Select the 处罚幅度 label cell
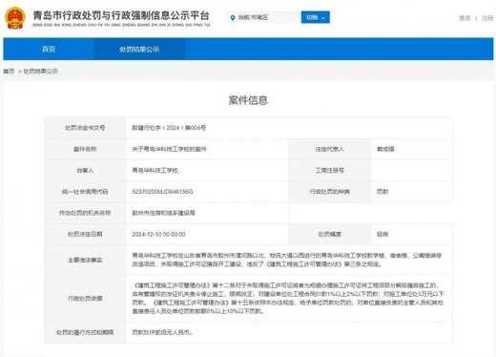The width and height of the screenshot is (496, 357). coord(330,235)
